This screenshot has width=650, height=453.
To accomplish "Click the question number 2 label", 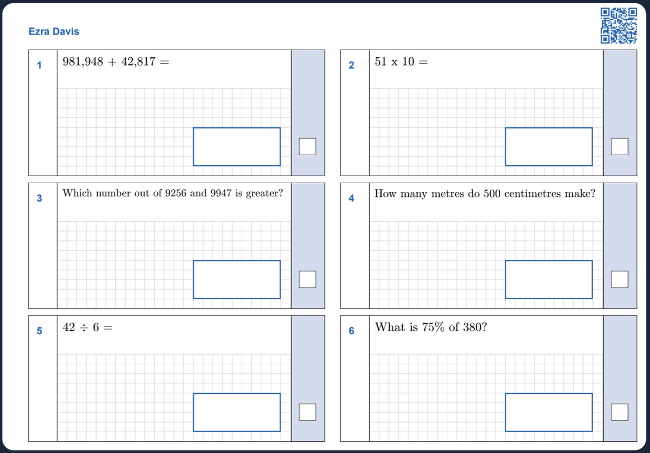I will 351,65.
